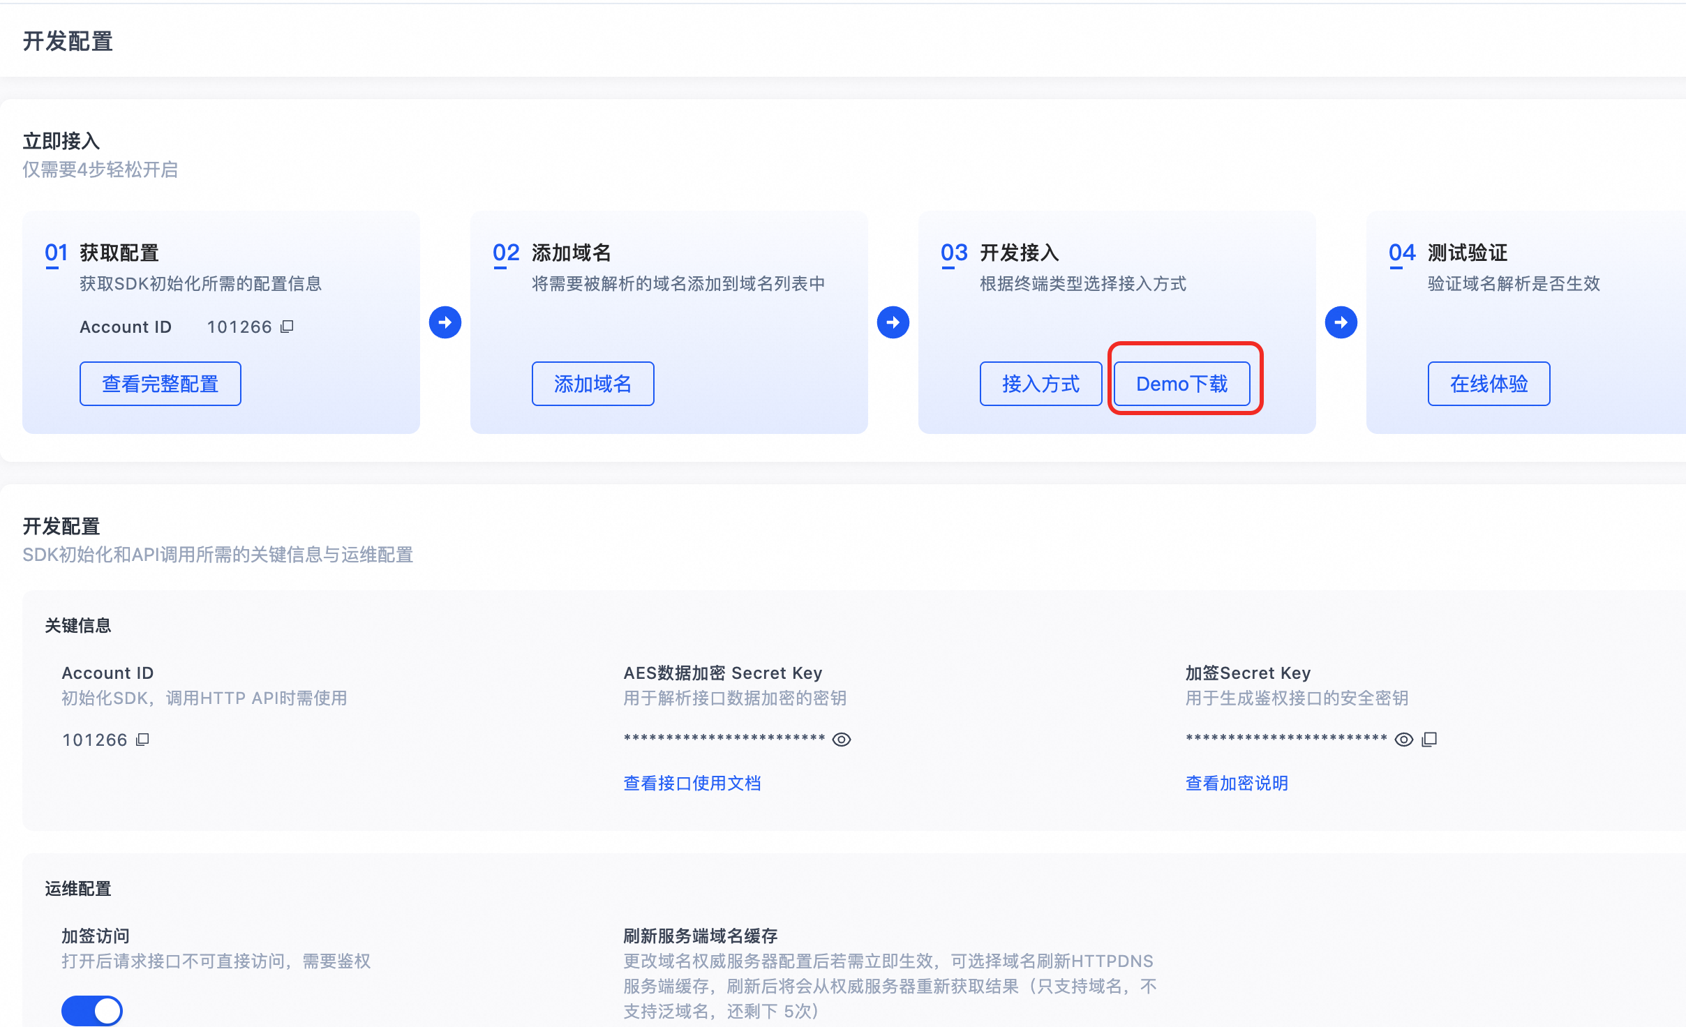Open the access method button

[x=1040, y=384]
